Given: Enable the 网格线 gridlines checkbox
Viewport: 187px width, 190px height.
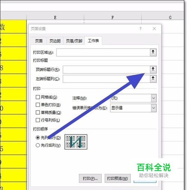Looking at the screenshot, I should (38, 97).
